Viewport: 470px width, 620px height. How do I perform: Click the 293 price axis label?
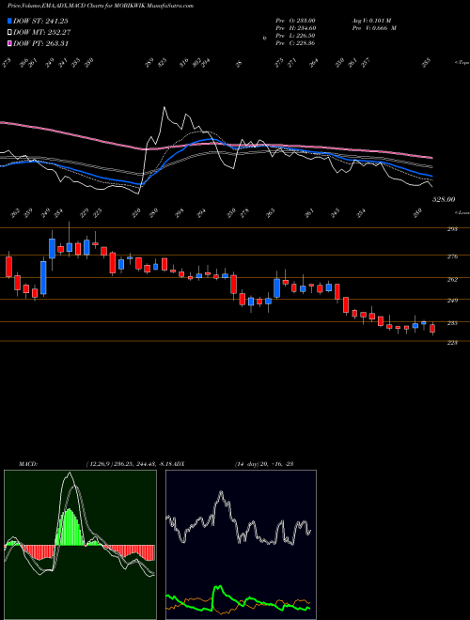click(x=452, y=229)
